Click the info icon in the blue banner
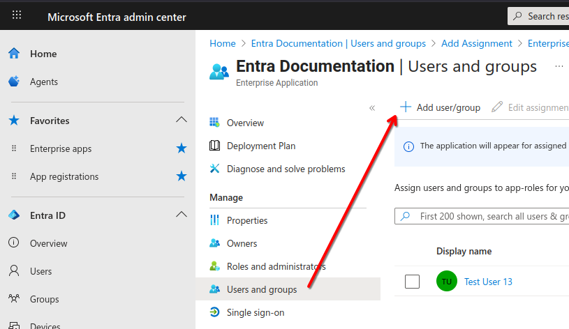Viewport: 569px width, 329px height. click(408, 146)
